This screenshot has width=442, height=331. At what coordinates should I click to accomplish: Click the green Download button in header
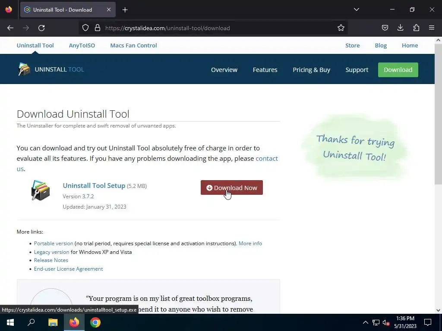pyautogui.click(x=398, y=70)
